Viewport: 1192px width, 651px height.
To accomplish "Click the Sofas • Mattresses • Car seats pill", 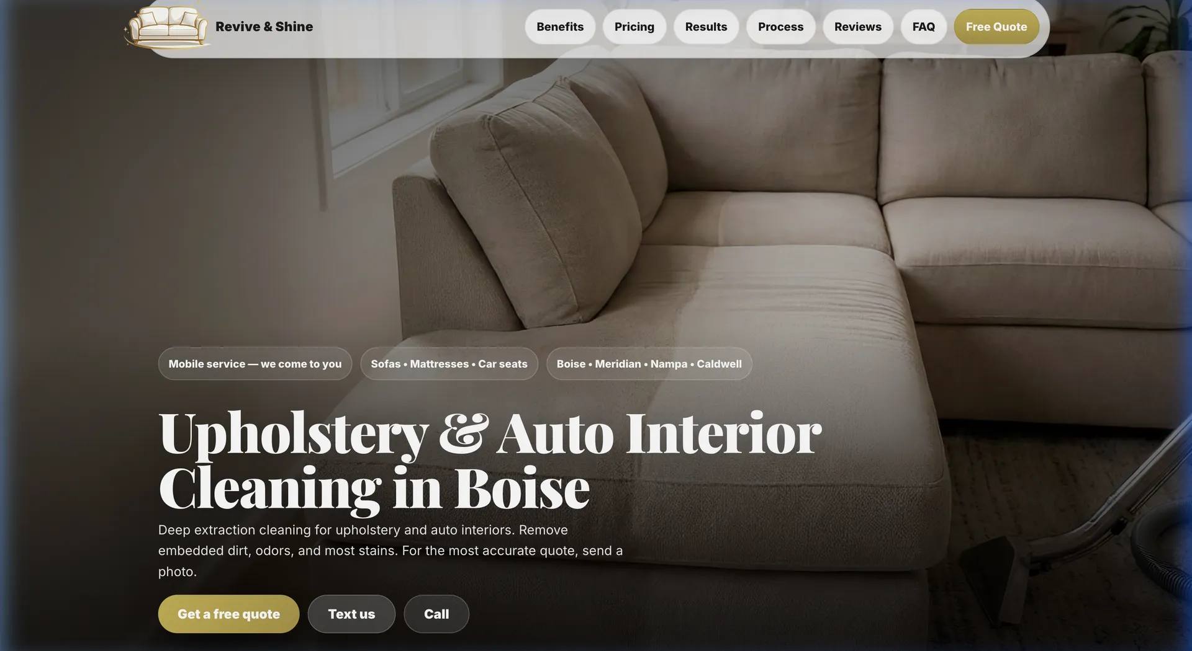I will (449, 364).
